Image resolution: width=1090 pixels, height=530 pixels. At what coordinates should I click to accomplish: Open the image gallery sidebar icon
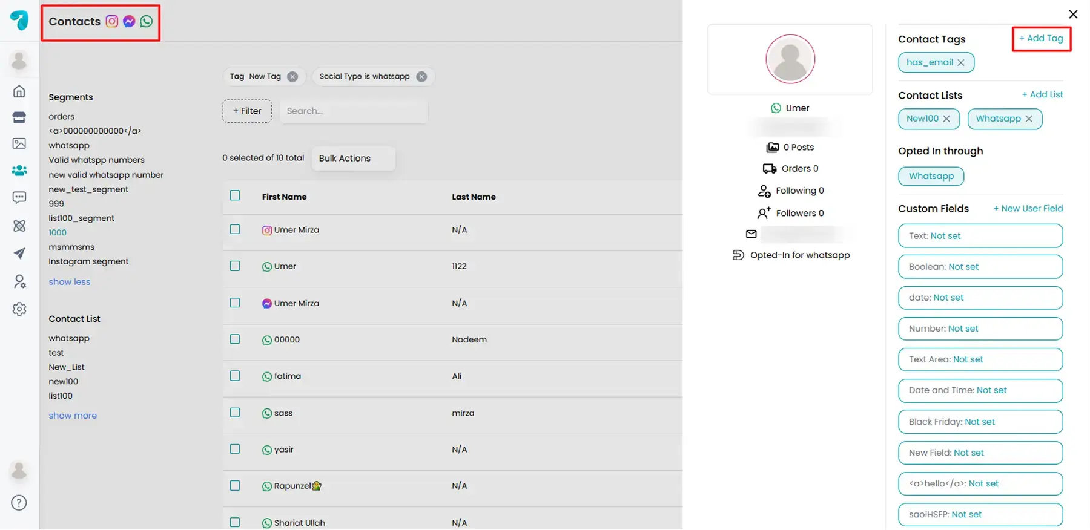click(19, 143)
